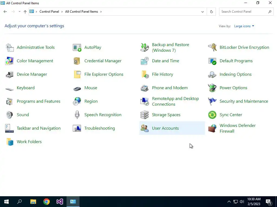
Task: Open Taskbar and Navigation icon
Action: (x=9, y=128)
